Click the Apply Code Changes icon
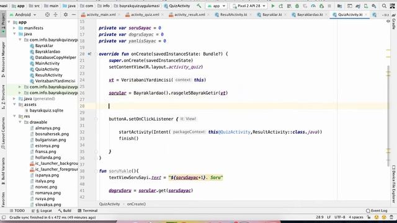This screenshot has height=223, width=397. point(289,6)
